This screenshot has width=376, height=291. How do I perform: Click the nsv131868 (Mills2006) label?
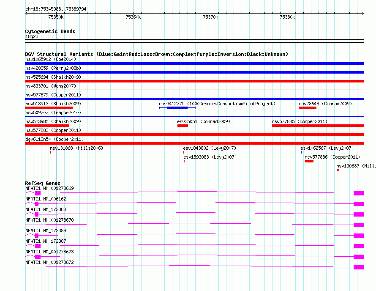[x=76, y=148]
